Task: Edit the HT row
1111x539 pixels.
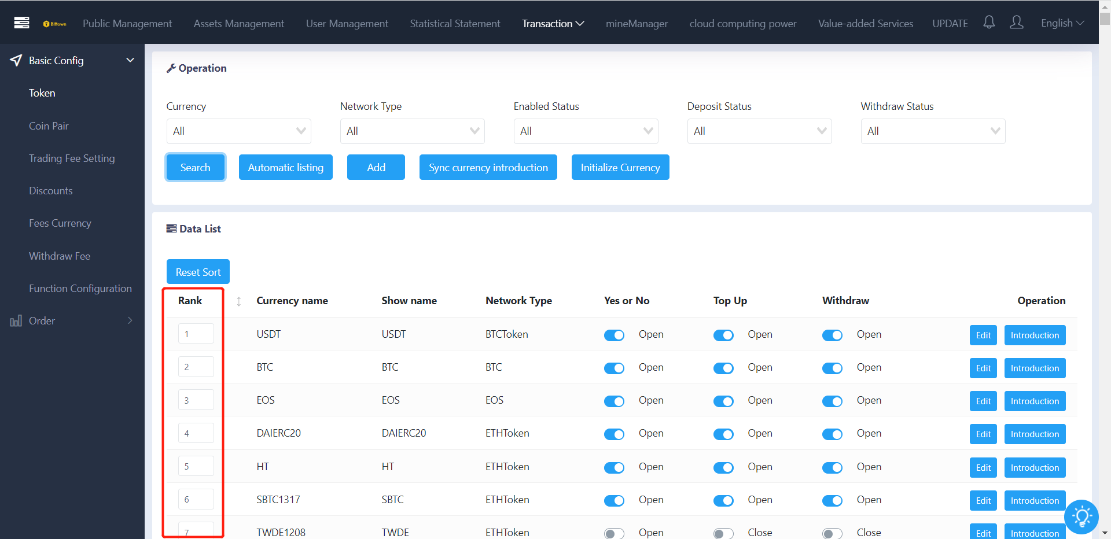Action: point(983,468)
